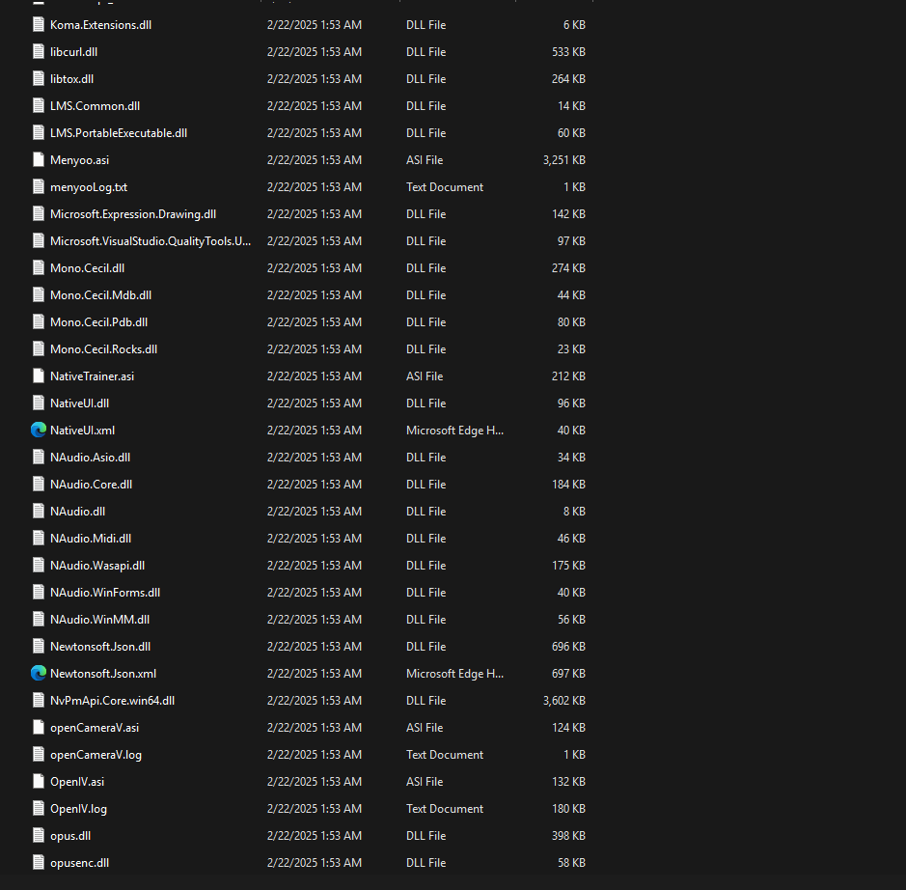Image resolution: width=906 pixels, height=890 pixels.
Task: Click the opusenc.dll file icon
Action: [39, 863]
